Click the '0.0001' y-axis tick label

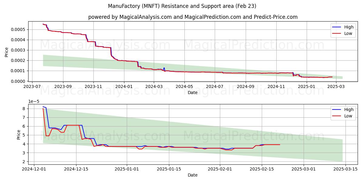(x=19, y=71)
